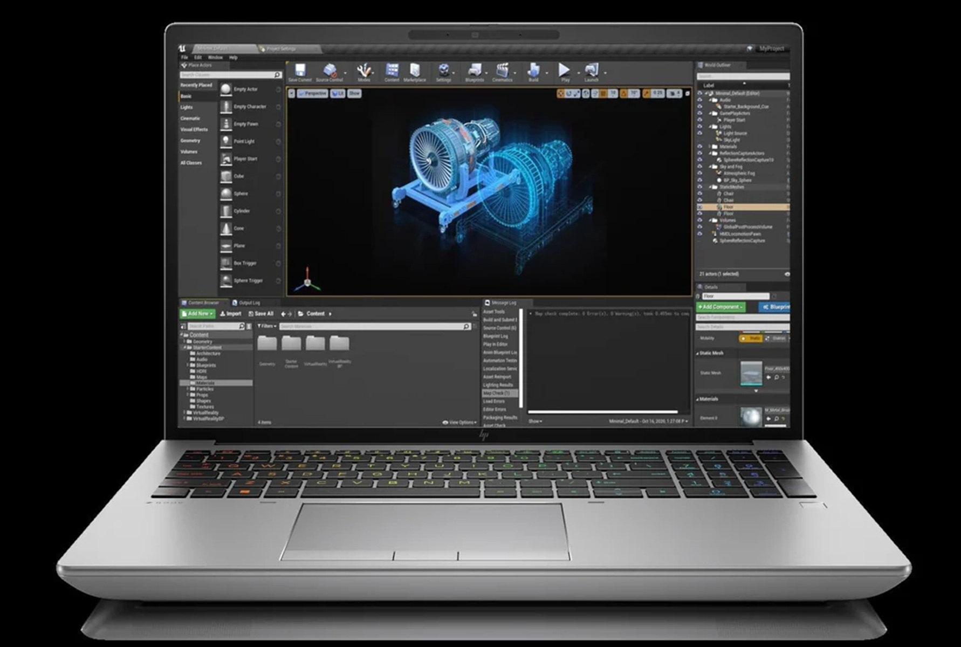Select the Point Light bulb icon

click(226, 141)
